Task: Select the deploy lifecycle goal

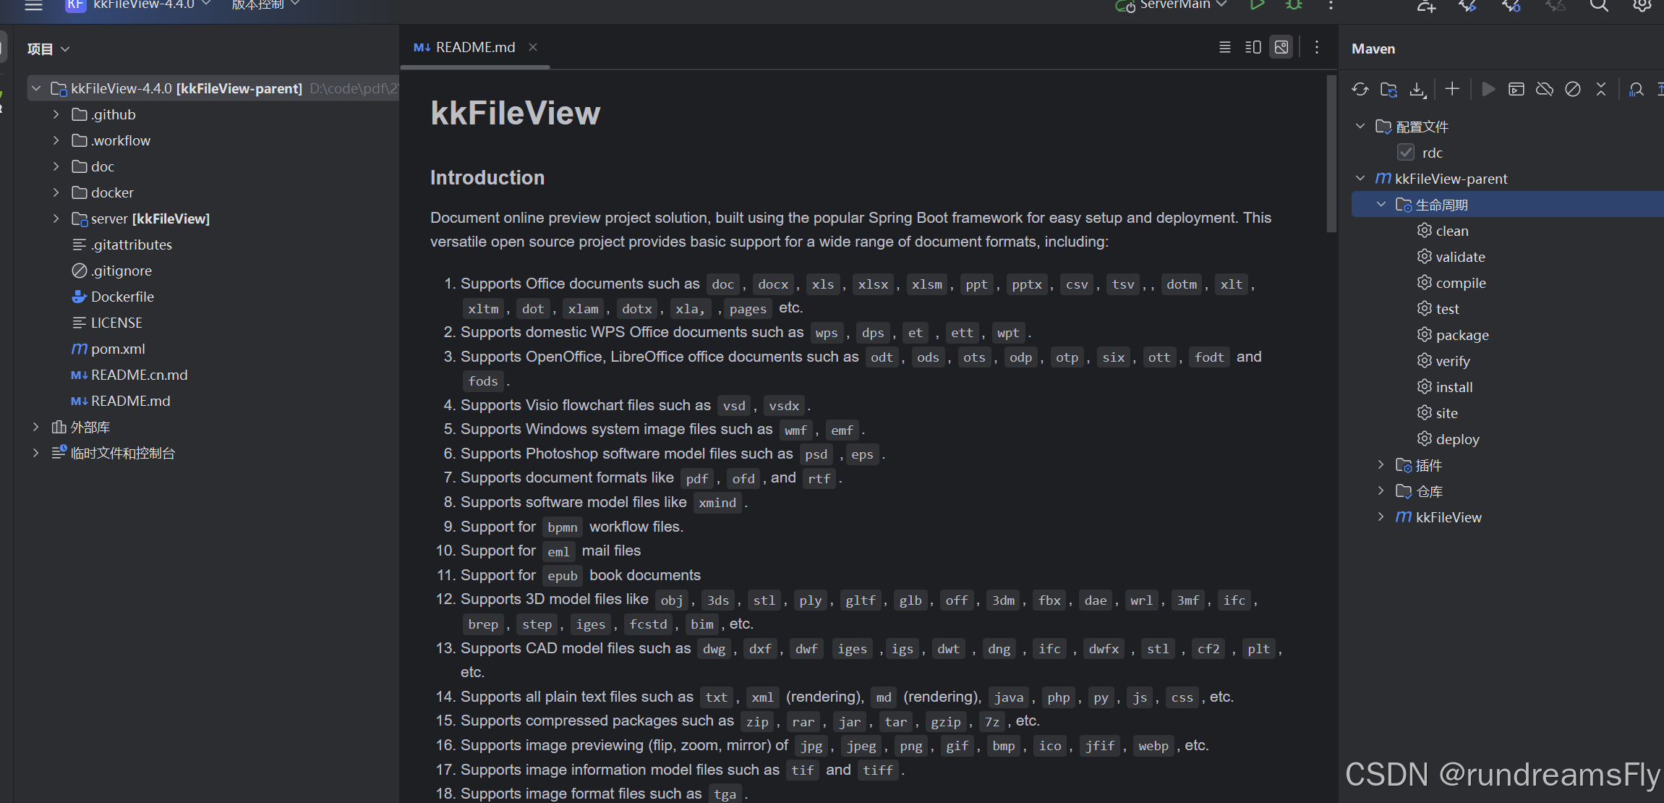Action: click(1448, 439)
